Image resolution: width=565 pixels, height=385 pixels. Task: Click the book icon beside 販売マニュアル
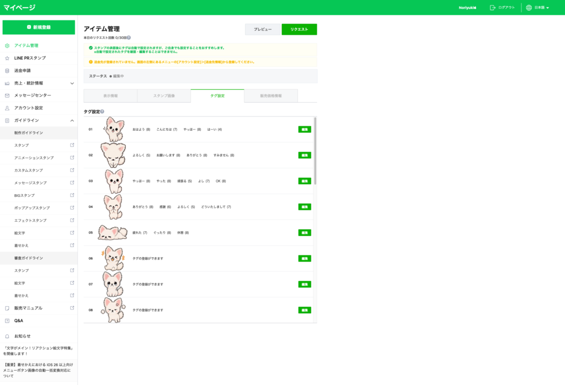(x=7, y=308)
